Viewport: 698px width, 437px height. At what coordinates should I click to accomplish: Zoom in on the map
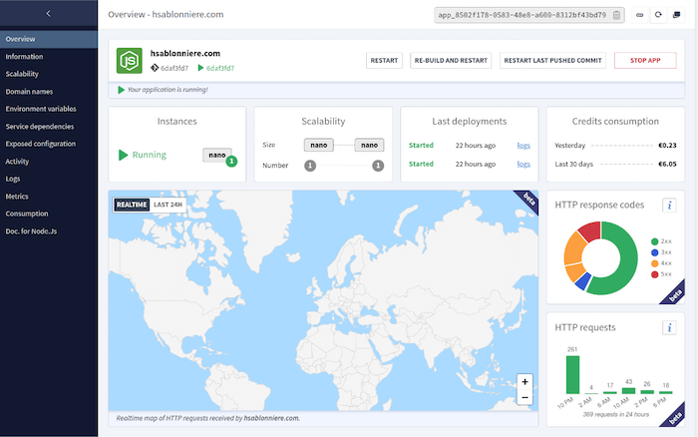pyautogui.click(x=524, y=382)
